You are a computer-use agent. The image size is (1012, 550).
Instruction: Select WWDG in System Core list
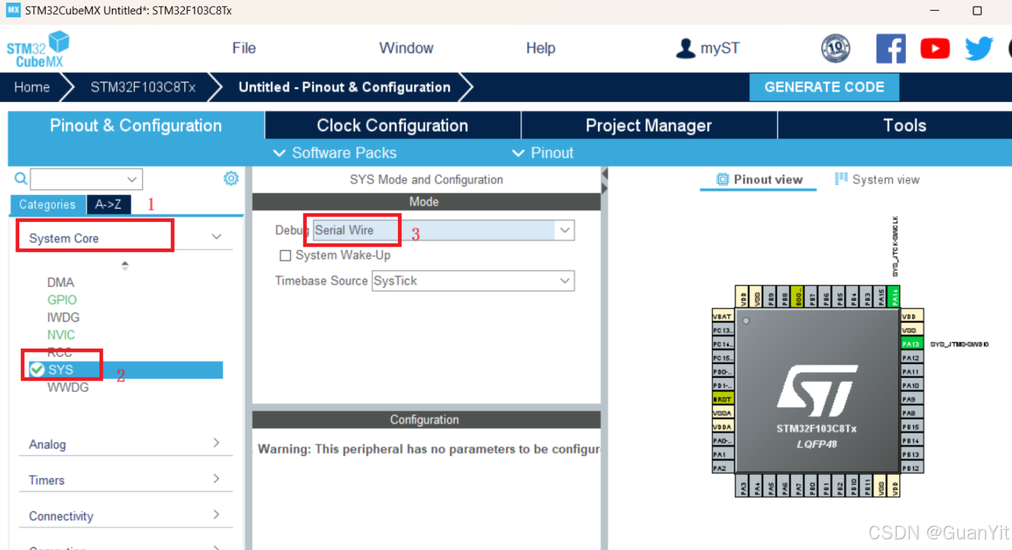[68, 387]
